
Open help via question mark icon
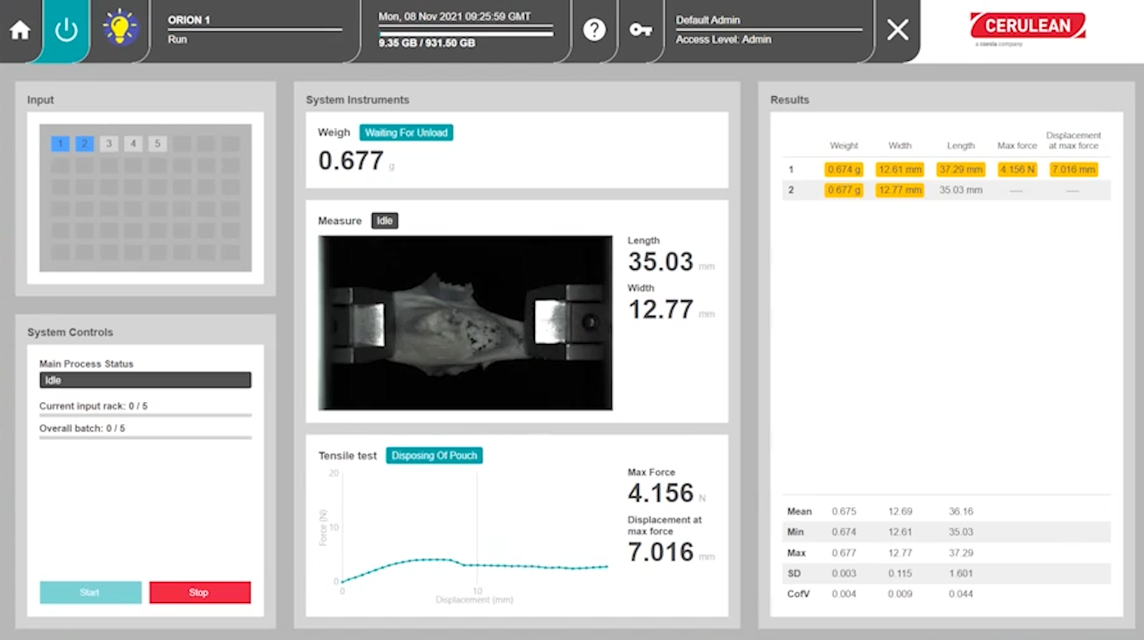[594, 30]
